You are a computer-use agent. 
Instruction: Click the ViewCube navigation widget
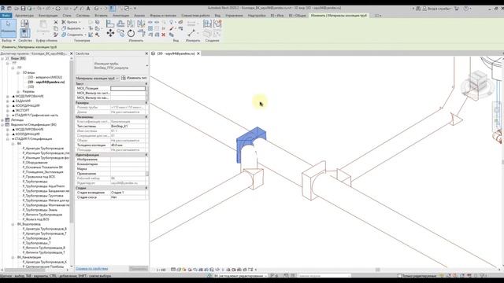pyautogui.click(x=478, y=83)
